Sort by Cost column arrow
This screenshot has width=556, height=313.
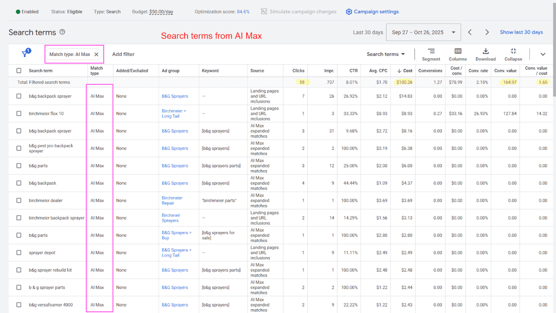399,71
